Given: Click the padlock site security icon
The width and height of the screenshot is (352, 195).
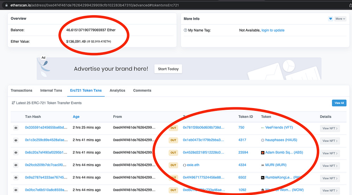Looking at the screenshot, I should 6,5.
